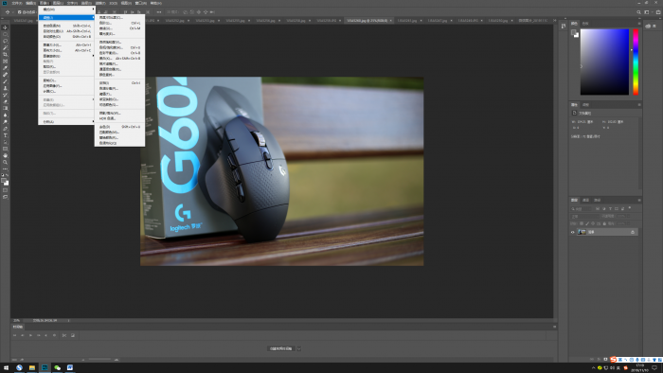The image size is (663, 373).
Task: Click inside the blue color picker field
Action: tap(604, 62)
